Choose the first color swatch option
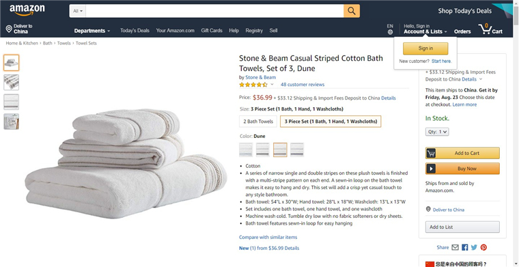This screenshot has height=267, width=519. [246, 150]
